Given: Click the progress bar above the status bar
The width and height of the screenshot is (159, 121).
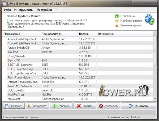Looking at the screenshot, I should pyautogui.click(x=79, y=112).
